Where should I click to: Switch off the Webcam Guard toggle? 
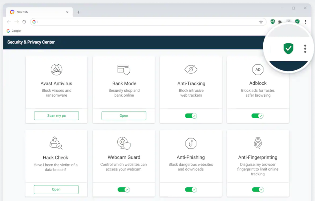[x=123, y=190]
